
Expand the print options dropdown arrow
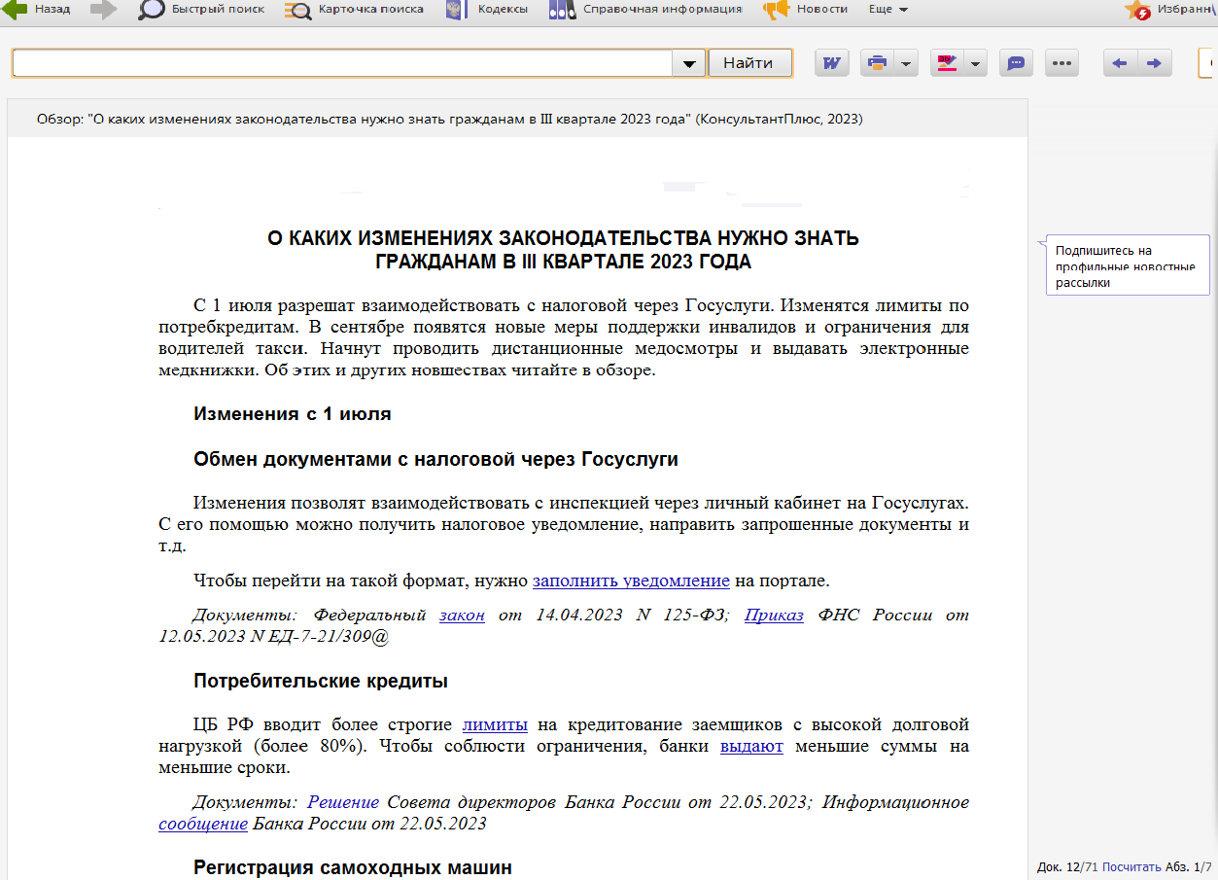click(906, 63)
